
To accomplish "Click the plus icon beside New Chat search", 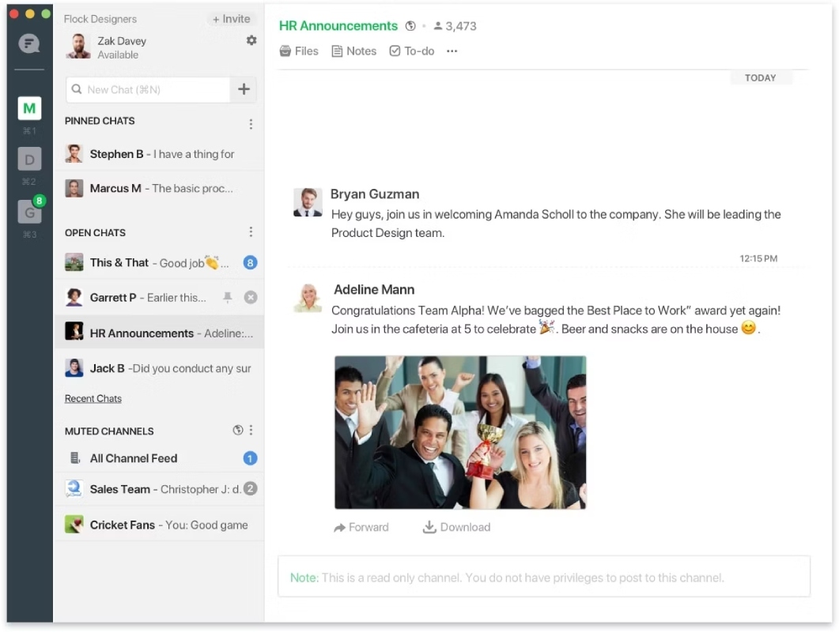I will coord(244,89).
